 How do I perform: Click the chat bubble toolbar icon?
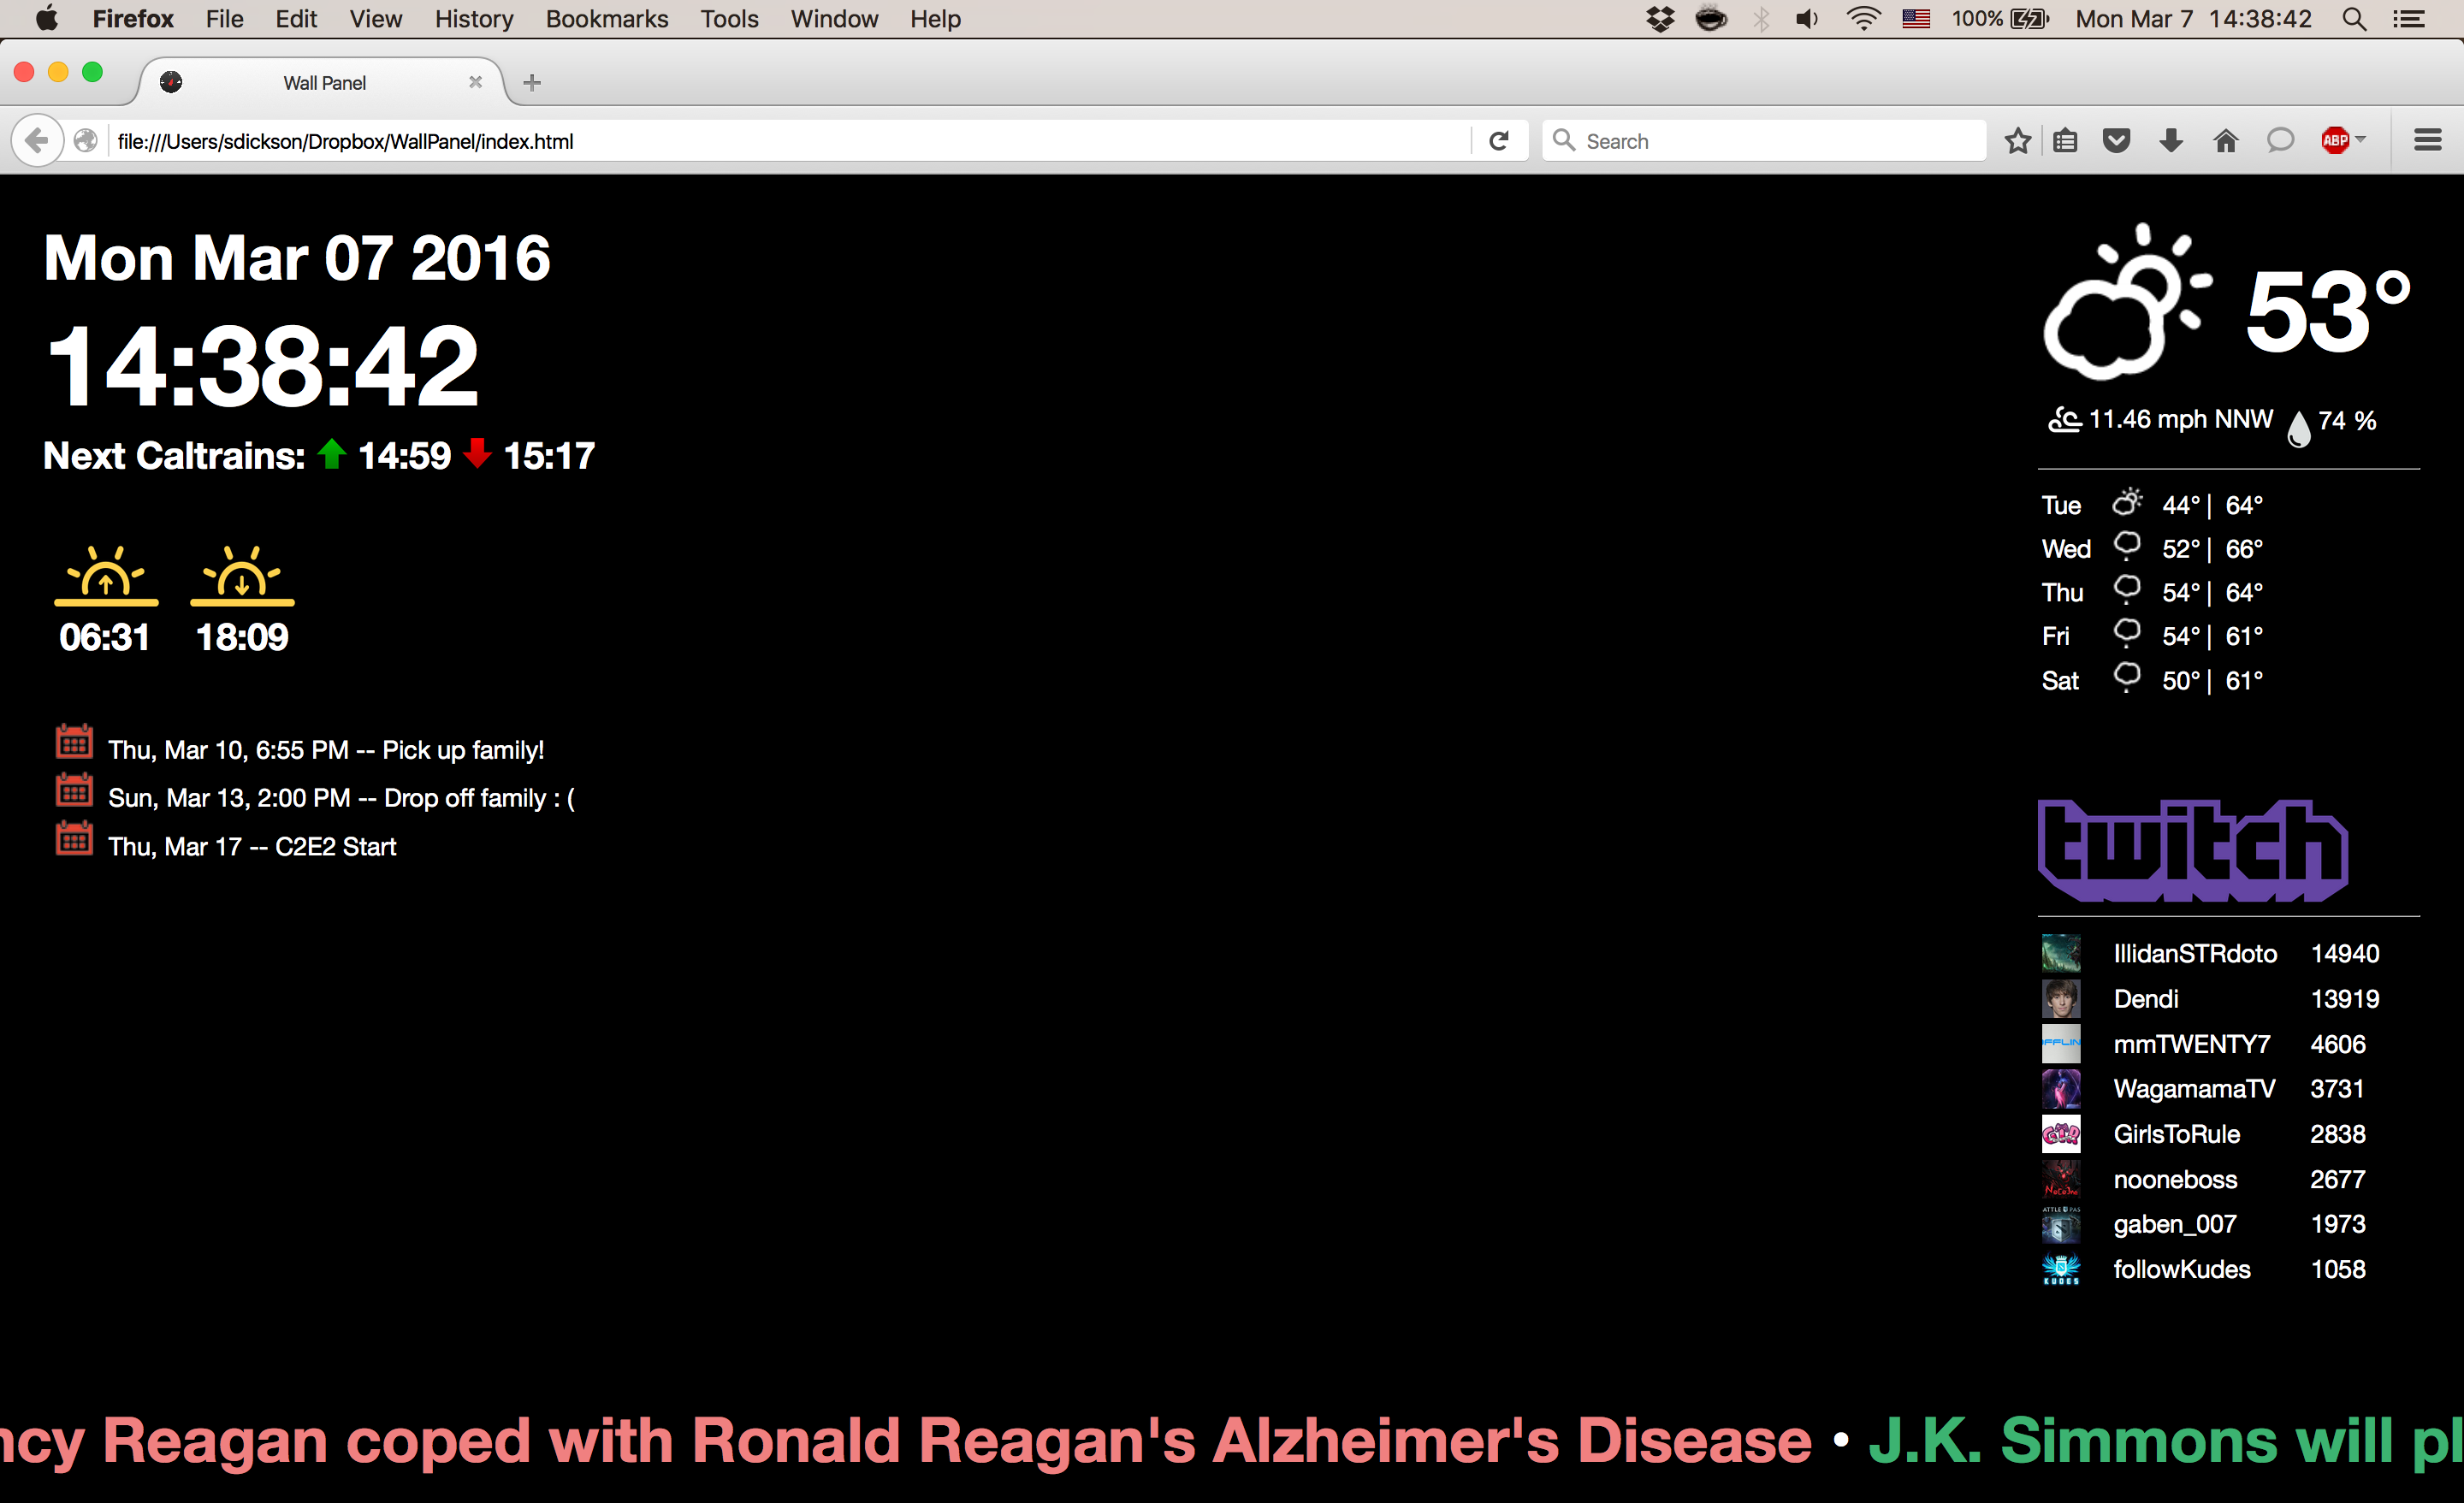(2279, 141)
